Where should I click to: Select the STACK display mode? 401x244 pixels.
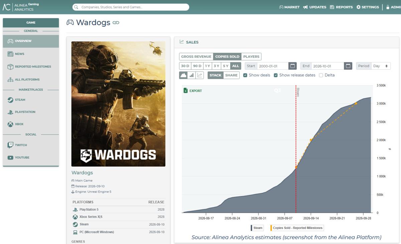coord(216,75)
